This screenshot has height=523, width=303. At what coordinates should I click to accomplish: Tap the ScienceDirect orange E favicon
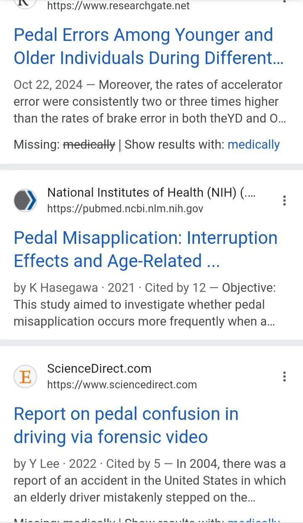point(25,376)
